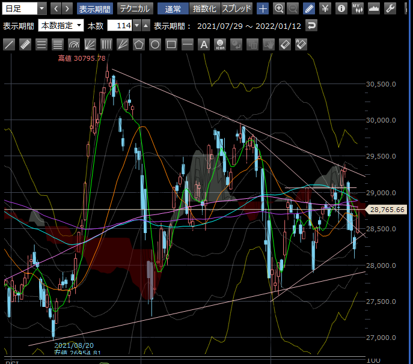Screen dimensions: 413x364
Task: Click the reset period return button
Action: point(311,26)
